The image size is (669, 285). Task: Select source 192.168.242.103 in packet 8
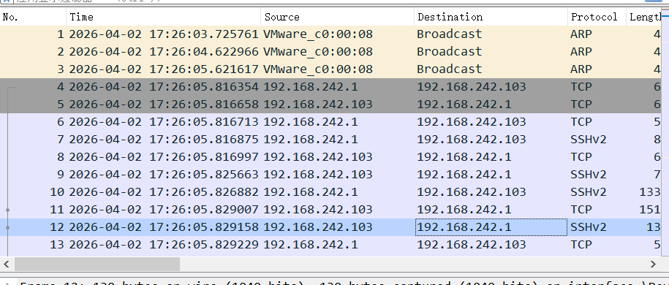318,157
